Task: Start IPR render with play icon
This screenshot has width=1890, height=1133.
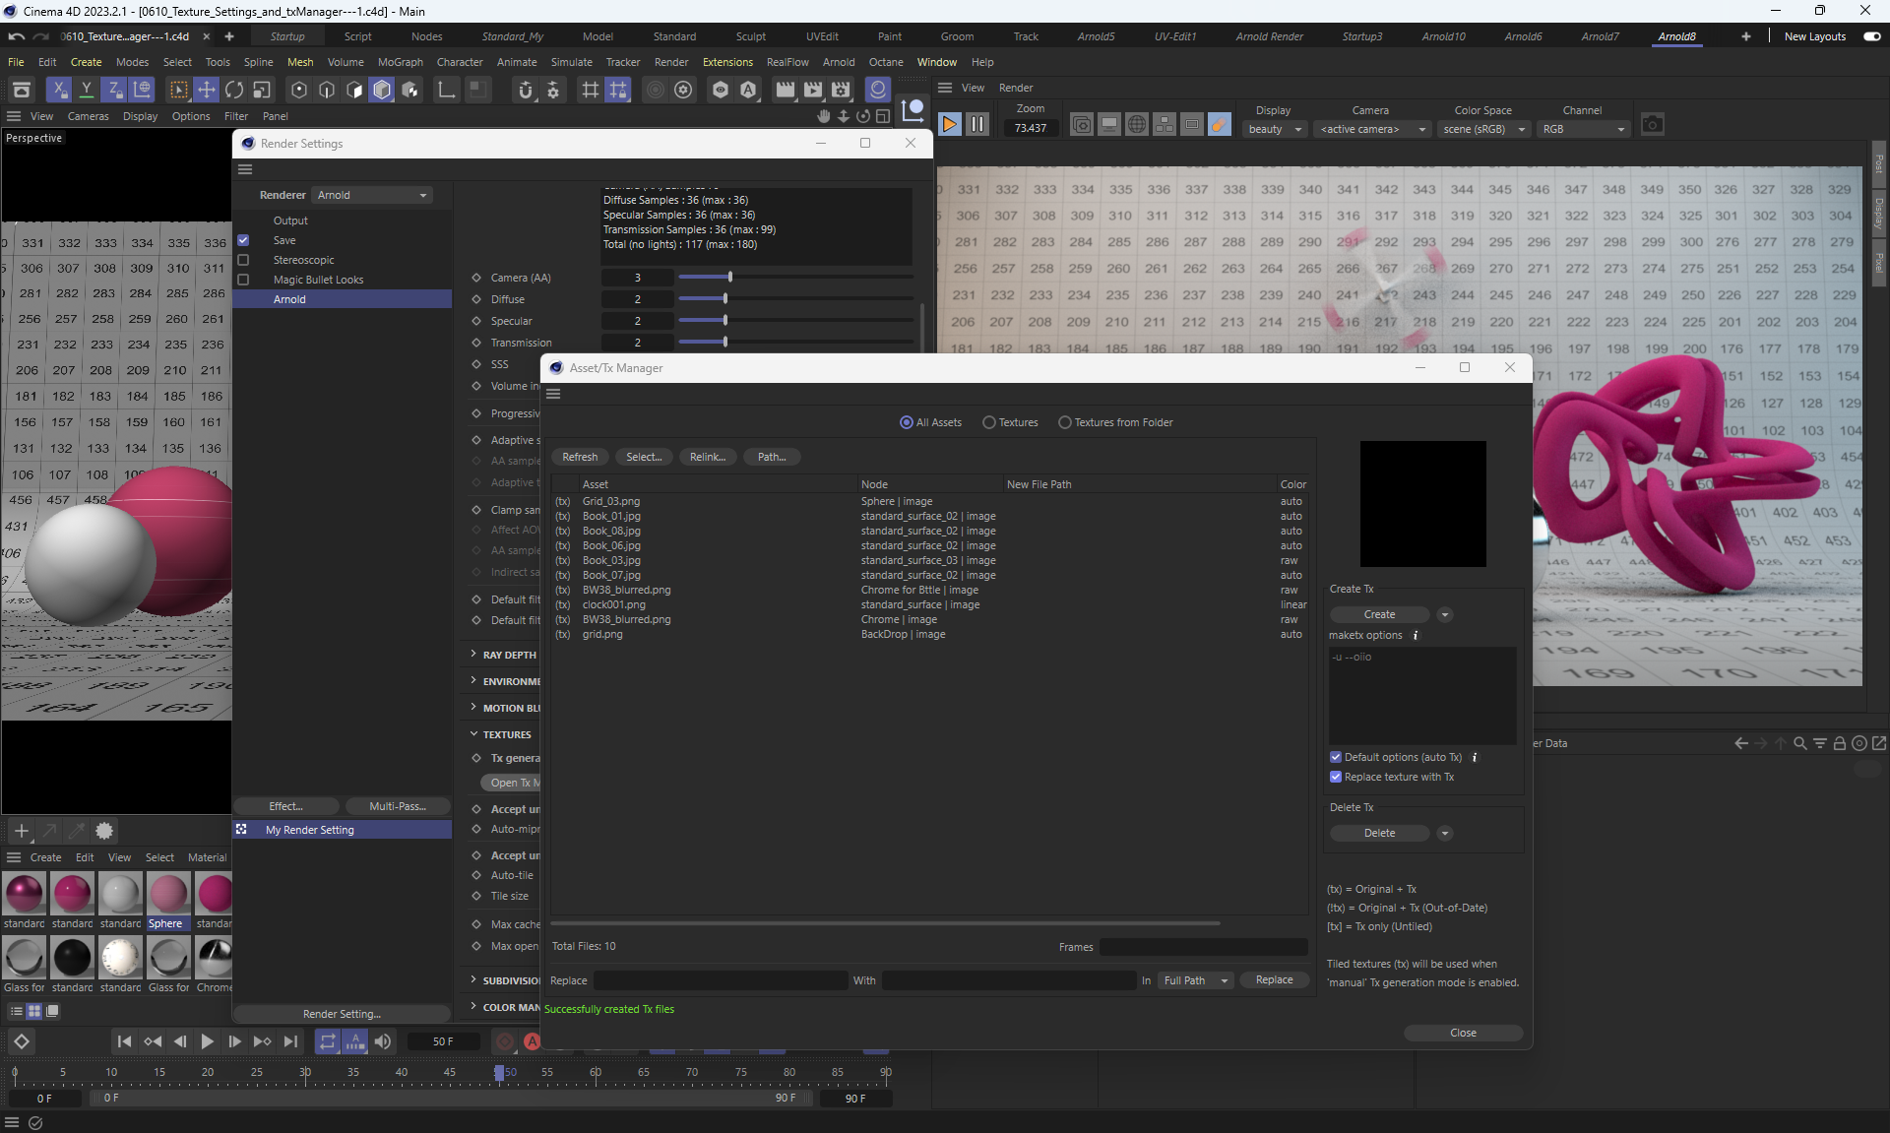Action: pyautogui.click(x=949, y=124)
